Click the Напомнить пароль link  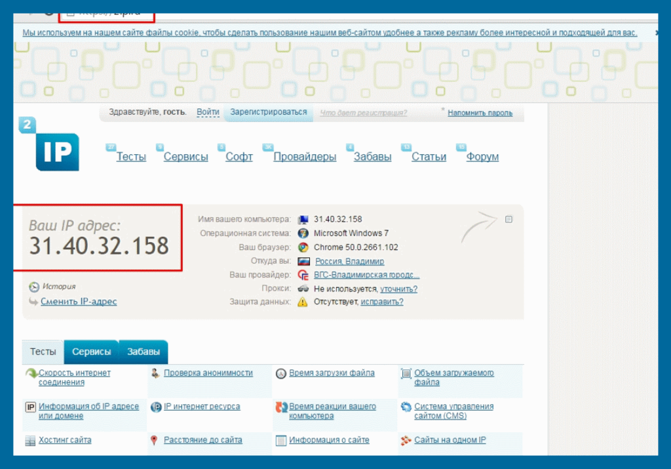480,113
